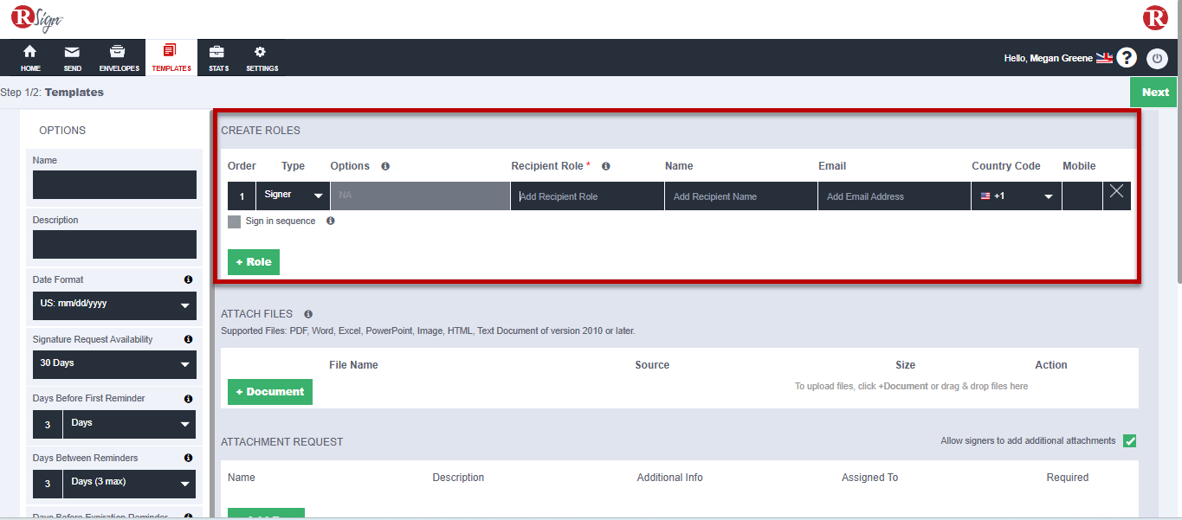Screen dimensions: 1182x520
Task: Click info icon next to Date Format
Action: 188,280
